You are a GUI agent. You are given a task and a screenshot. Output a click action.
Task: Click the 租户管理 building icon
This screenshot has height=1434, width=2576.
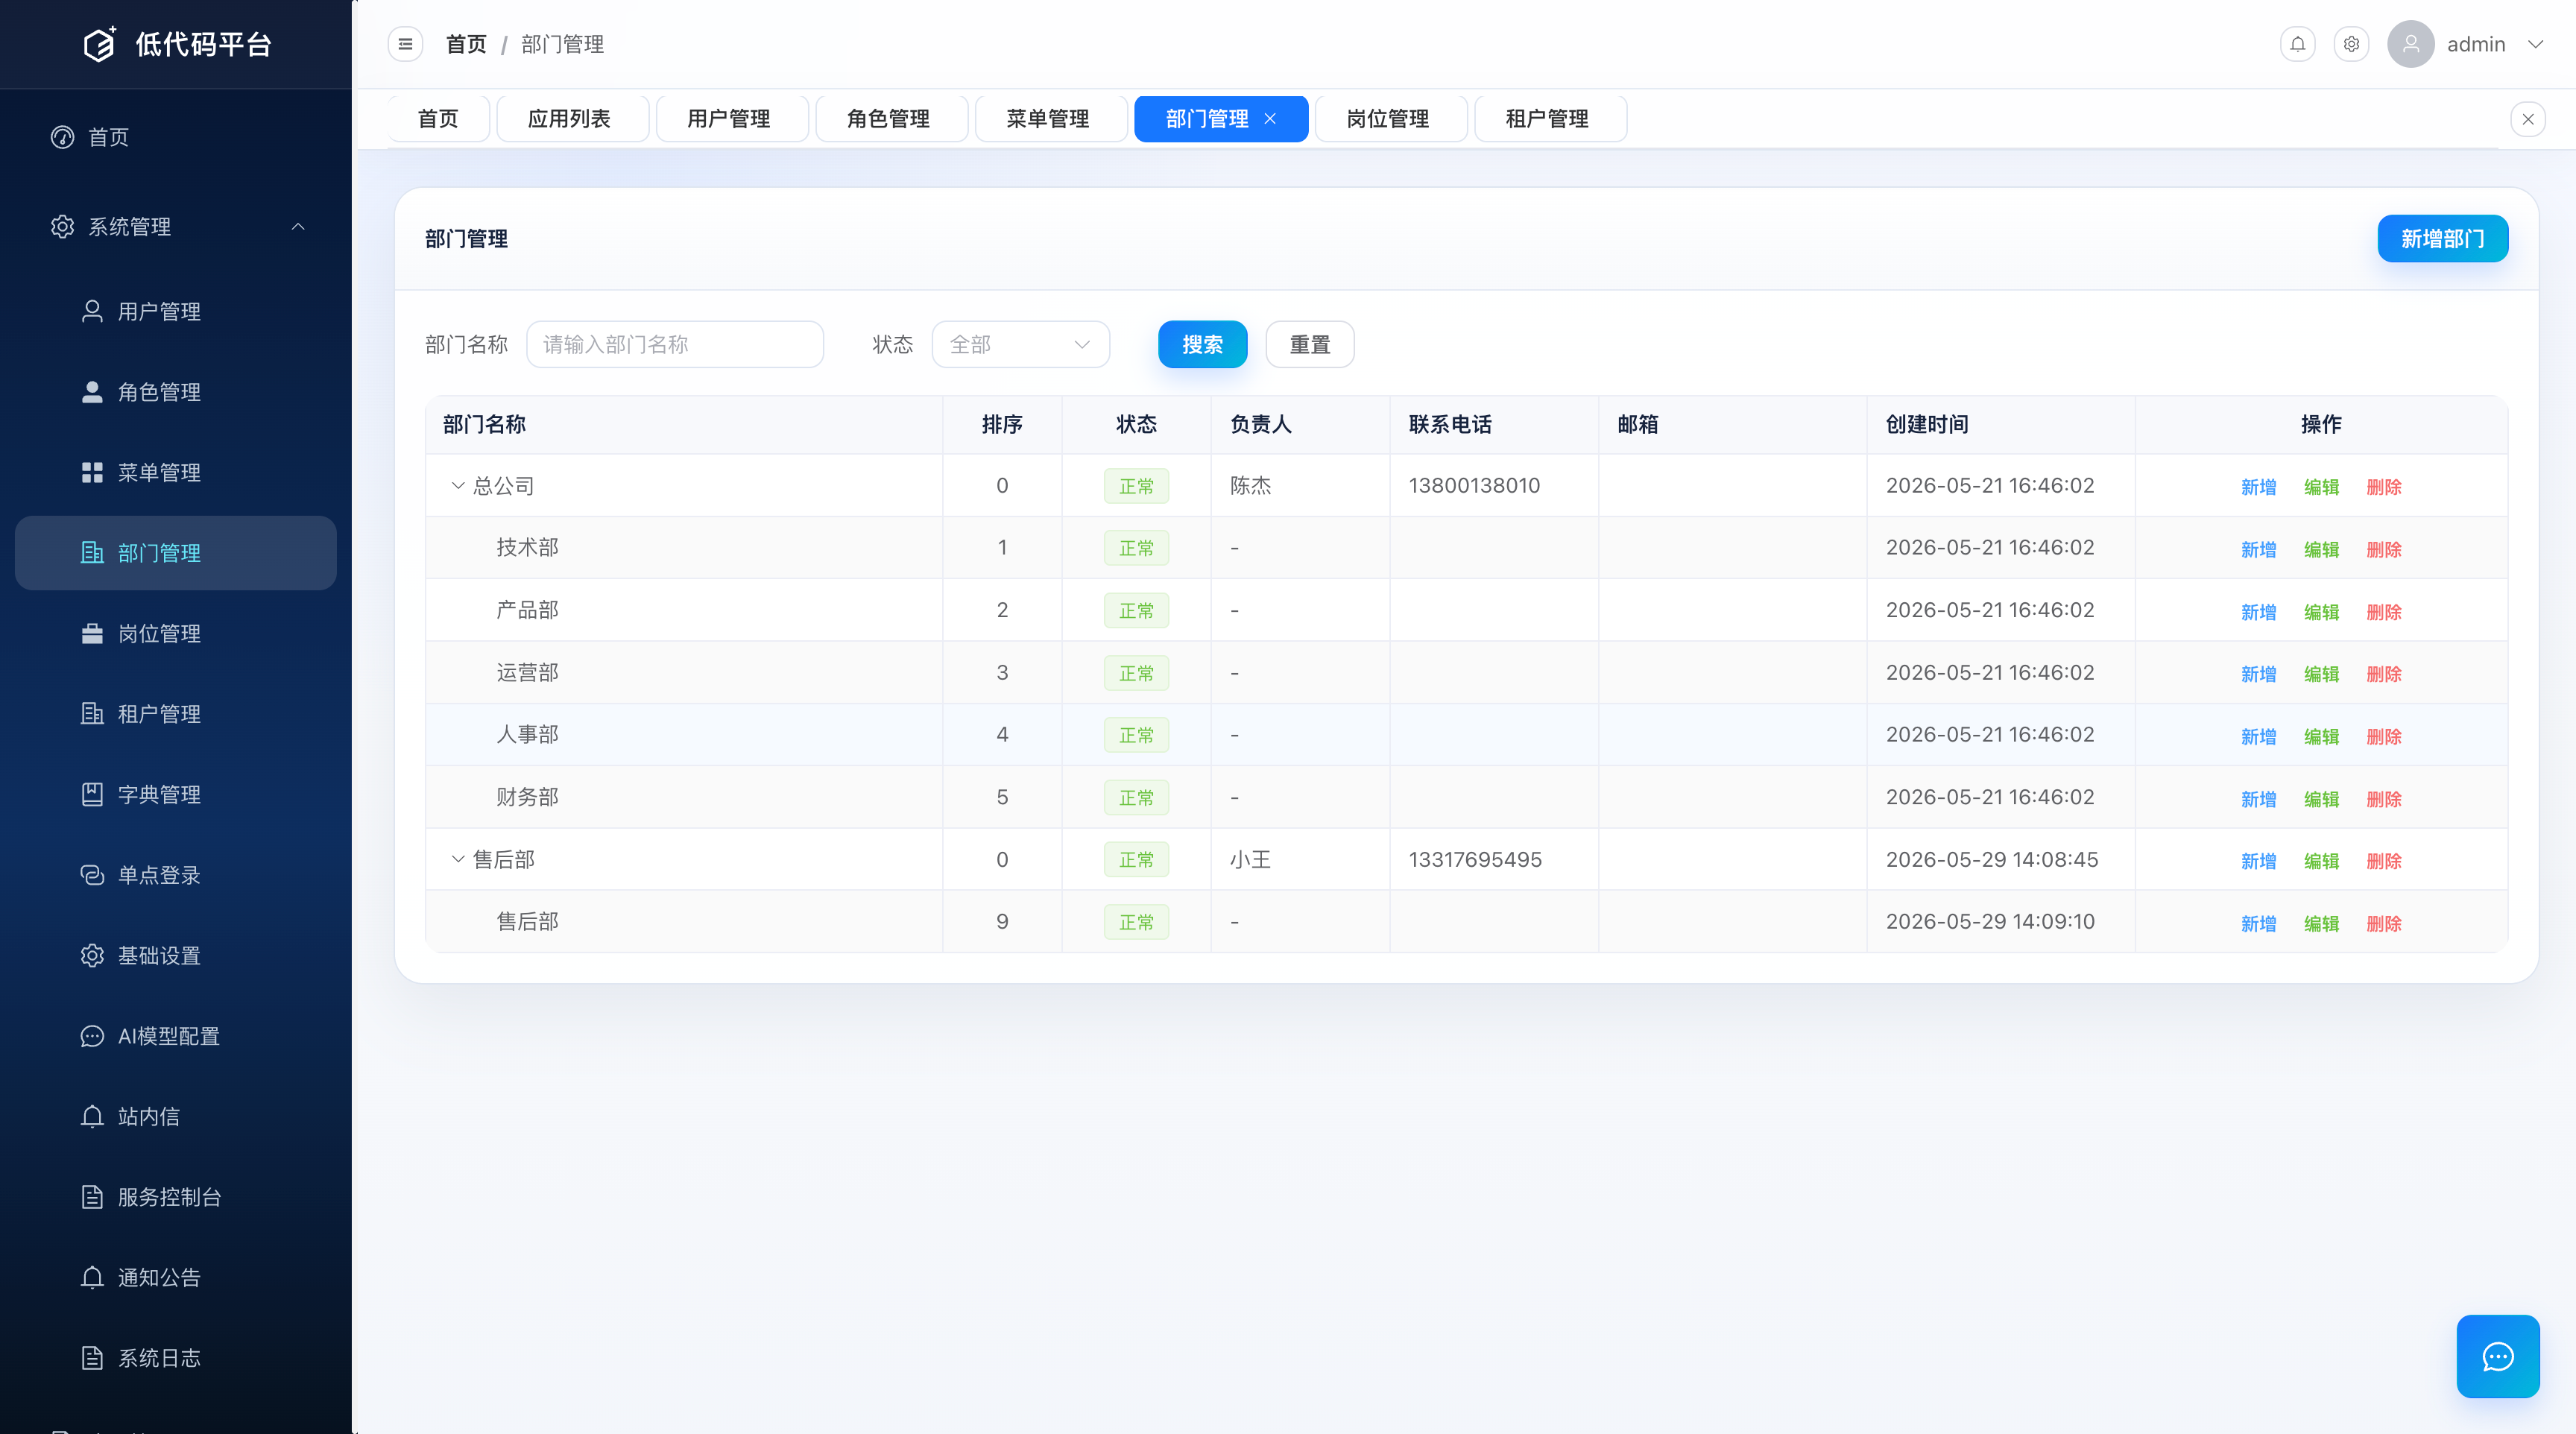point(92,714)
